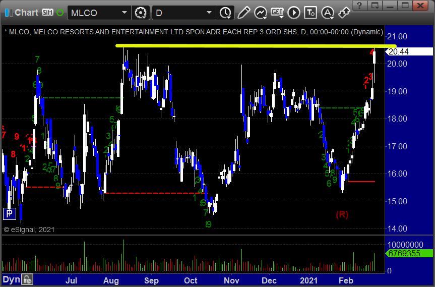Click the 2021 label on time axis
Image resolution: width=435 pixels, height=287 pixels.
[309, 280]
